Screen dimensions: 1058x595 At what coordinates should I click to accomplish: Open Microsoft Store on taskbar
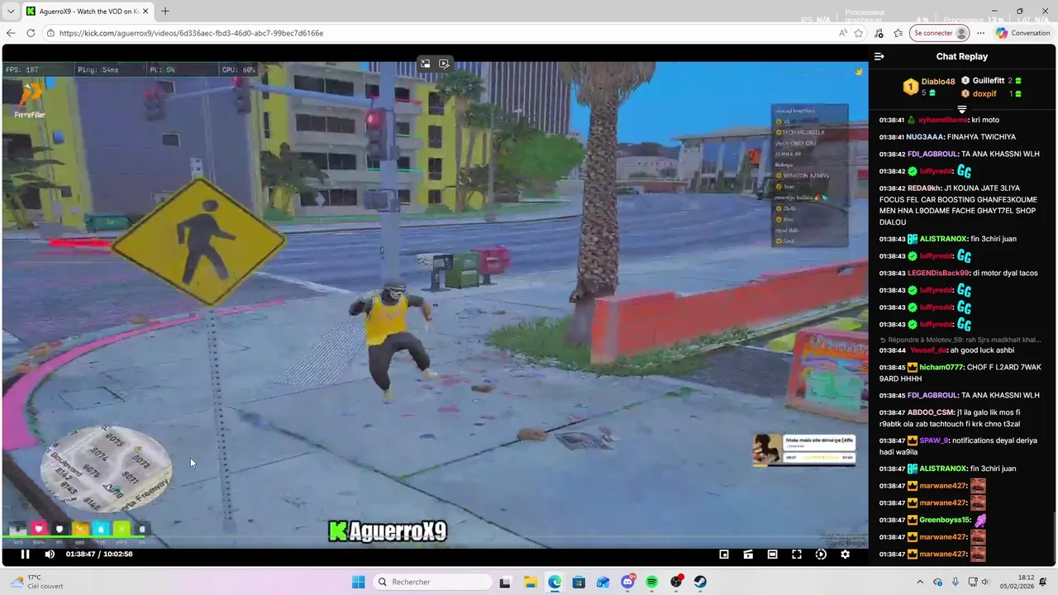click(x=579, y=583)
